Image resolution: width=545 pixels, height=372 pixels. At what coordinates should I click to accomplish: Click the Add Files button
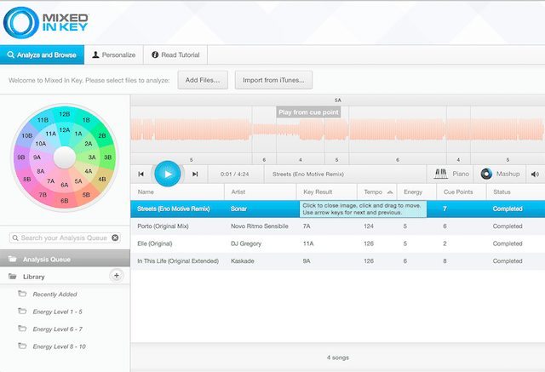click(203, 80)
